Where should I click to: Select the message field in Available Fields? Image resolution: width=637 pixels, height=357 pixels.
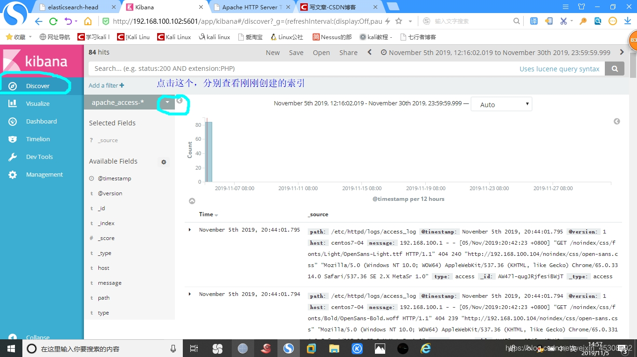click(x=110, y=283)
